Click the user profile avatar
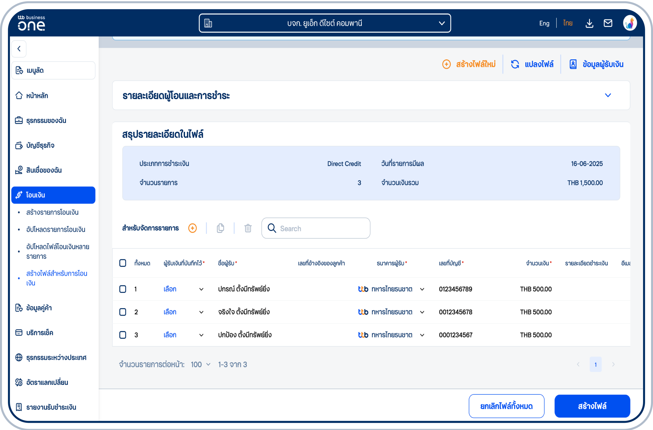Screen dimensions: 653x430 630,23
